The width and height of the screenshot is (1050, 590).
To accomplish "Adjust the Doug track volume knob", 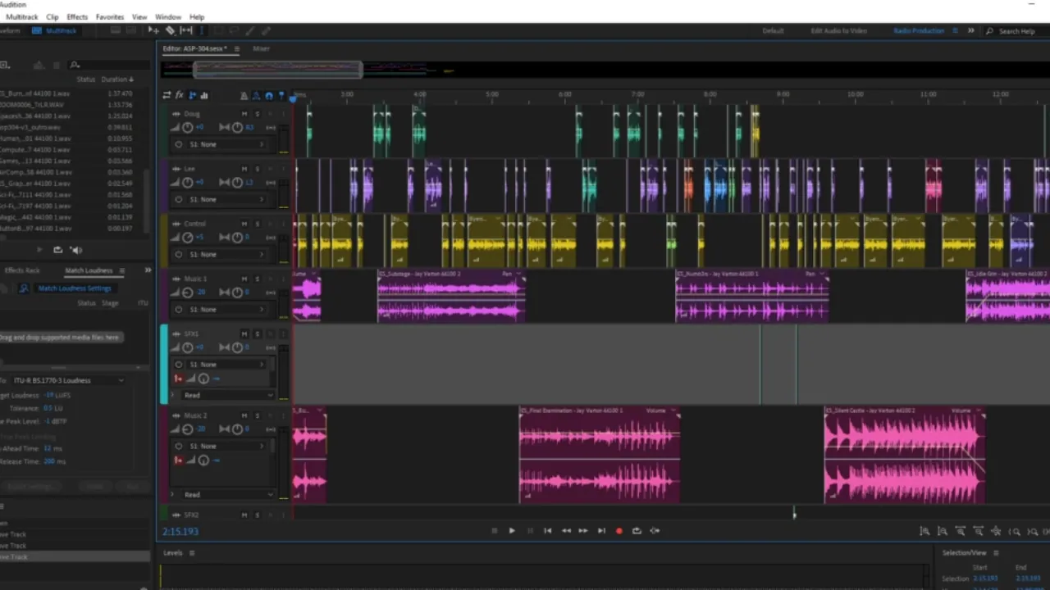I will tap(187, 128).
